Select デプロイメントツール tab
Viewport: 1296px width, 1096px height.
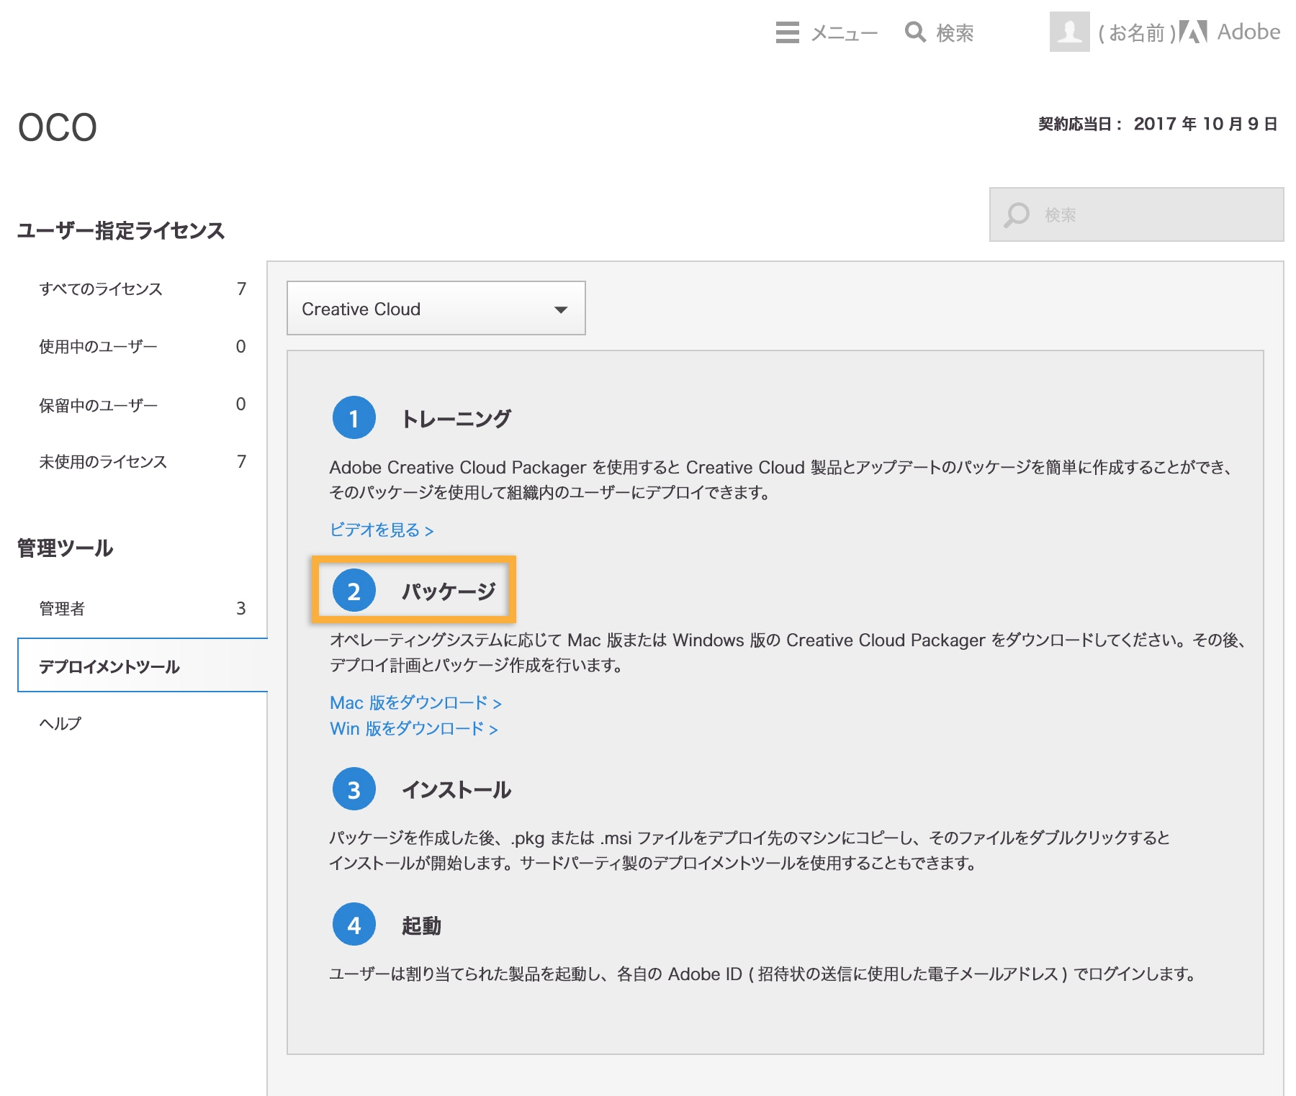[x=143, y=666]
